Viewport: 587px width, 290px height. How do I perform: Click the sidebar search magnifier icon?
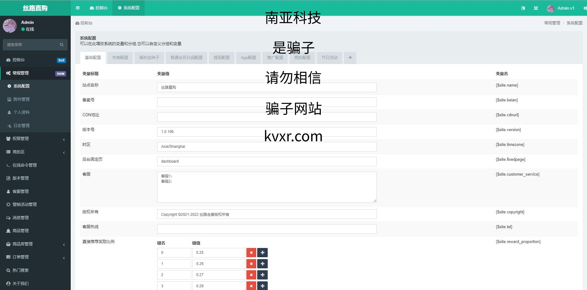pos(62,45)
